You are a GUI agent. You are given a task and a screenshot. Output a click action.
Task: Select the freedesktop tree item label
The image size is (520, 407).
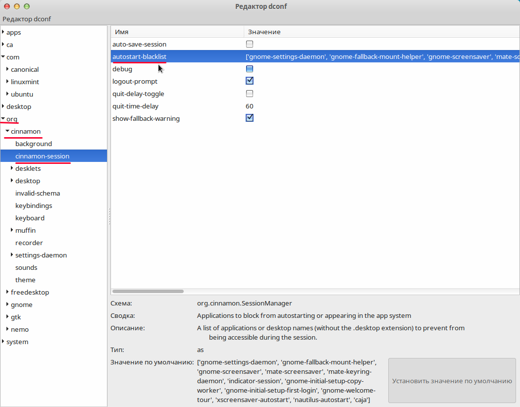(30, 292)
